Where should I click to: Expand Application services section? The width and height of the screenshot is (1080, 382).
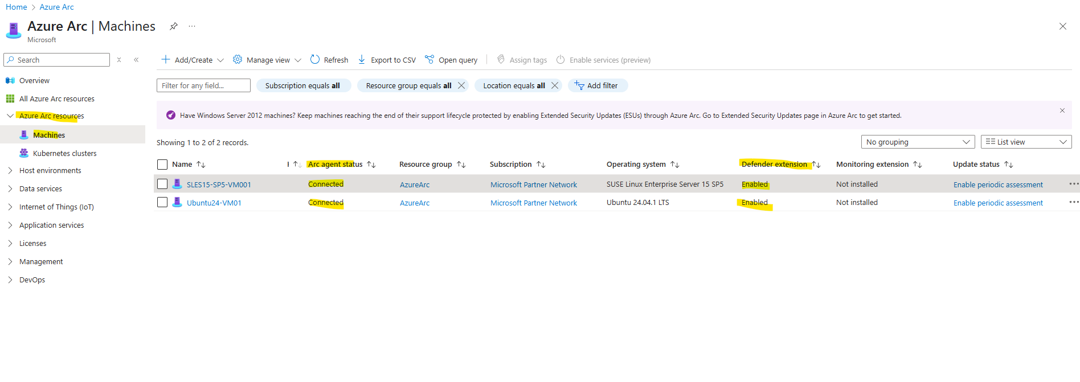pos(10,225)
